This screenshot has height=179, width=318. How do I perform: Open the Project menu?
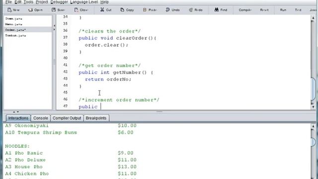click(42, 2)
